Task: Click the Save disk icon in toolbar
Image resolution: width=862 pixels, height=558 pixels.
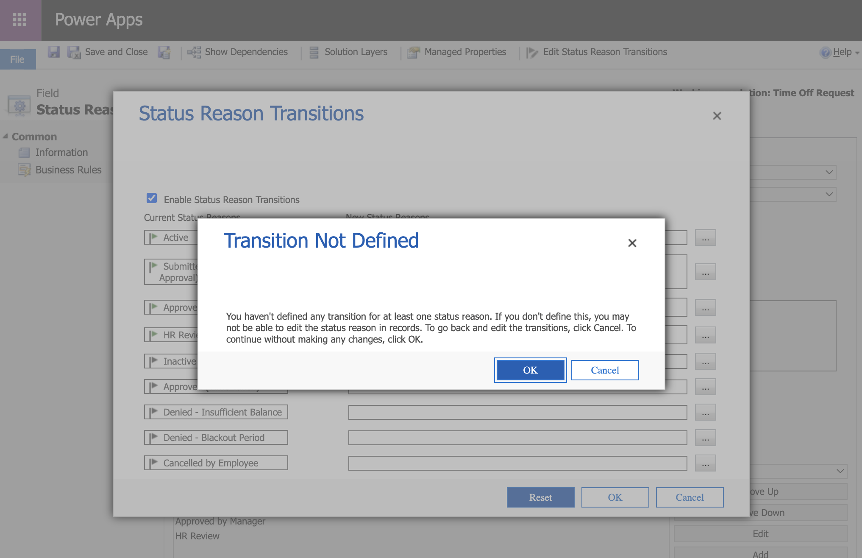Action: tap(54, 52)
